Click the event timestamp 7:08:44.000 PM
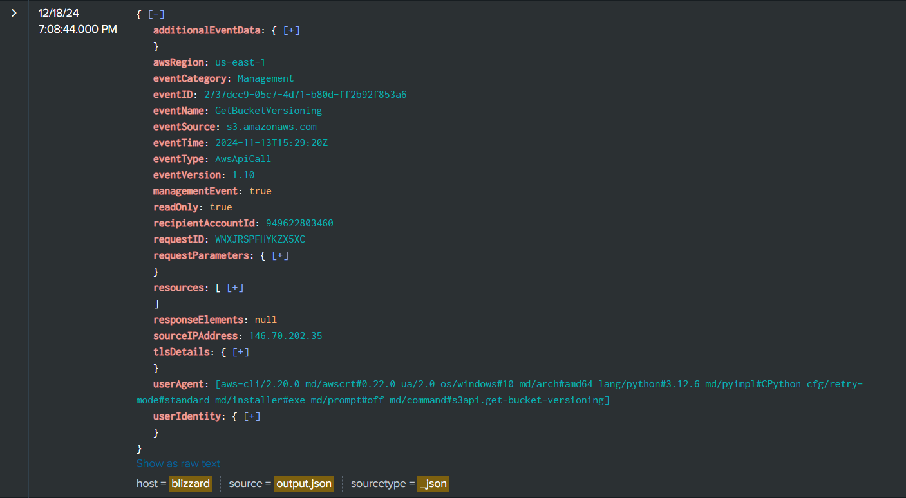This screenshot has height=498, width=906. [x=77, y=29]
